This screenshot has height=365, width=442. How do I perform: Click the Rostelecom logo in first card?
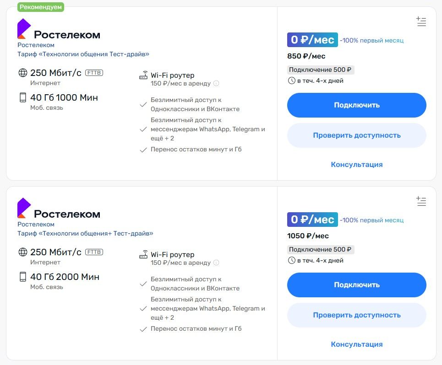[59, 29]
